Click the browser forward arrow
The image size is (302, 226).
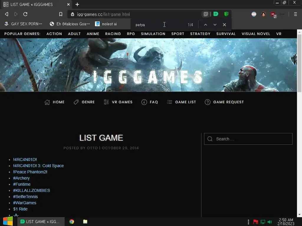click(x=16, y=14)
